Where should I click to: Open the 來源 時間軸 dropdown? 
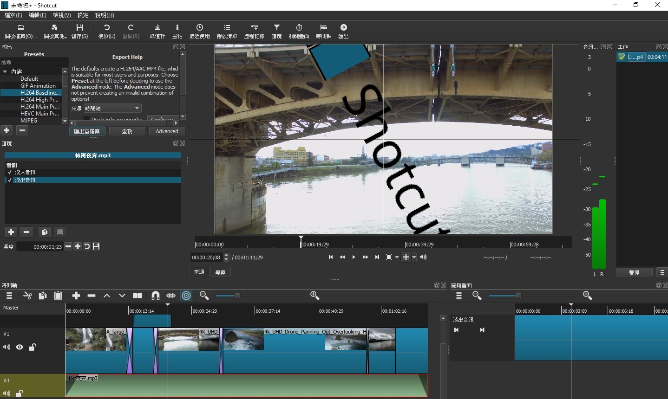pyautogui.click(x=112, y=109)
